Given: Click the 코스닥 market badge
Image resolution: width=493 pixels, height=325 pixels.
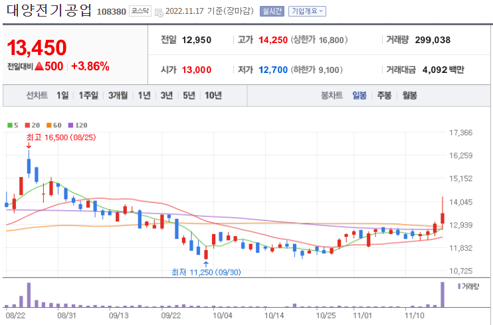Looking at the screenshot, I should pos(140,11).
